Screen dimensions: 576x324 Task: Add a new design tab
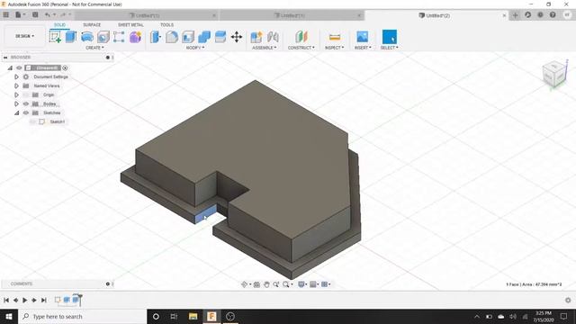[515, 15]
